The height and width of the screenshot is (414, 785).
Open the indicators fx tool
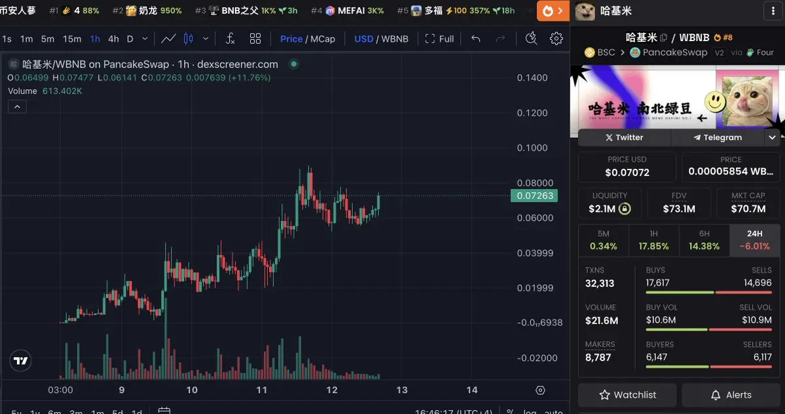[x=230, y=39]
